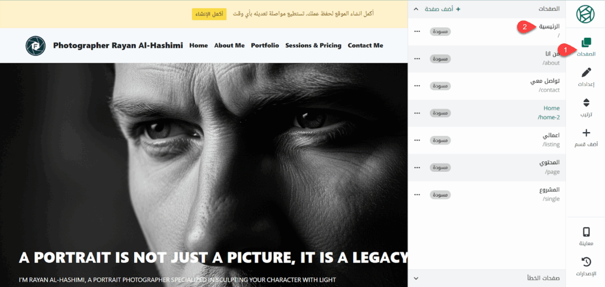The image size is (605, 287).
Task: Open the pencil Settings icon in sidebar
Action: [x=586, y=73]
